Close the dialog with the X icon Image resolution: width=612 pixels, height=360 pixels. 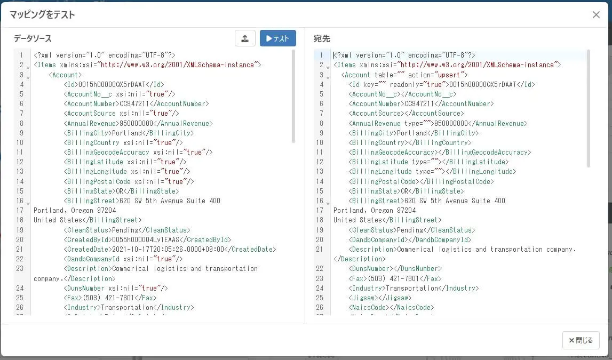click(x=596, y=15)
